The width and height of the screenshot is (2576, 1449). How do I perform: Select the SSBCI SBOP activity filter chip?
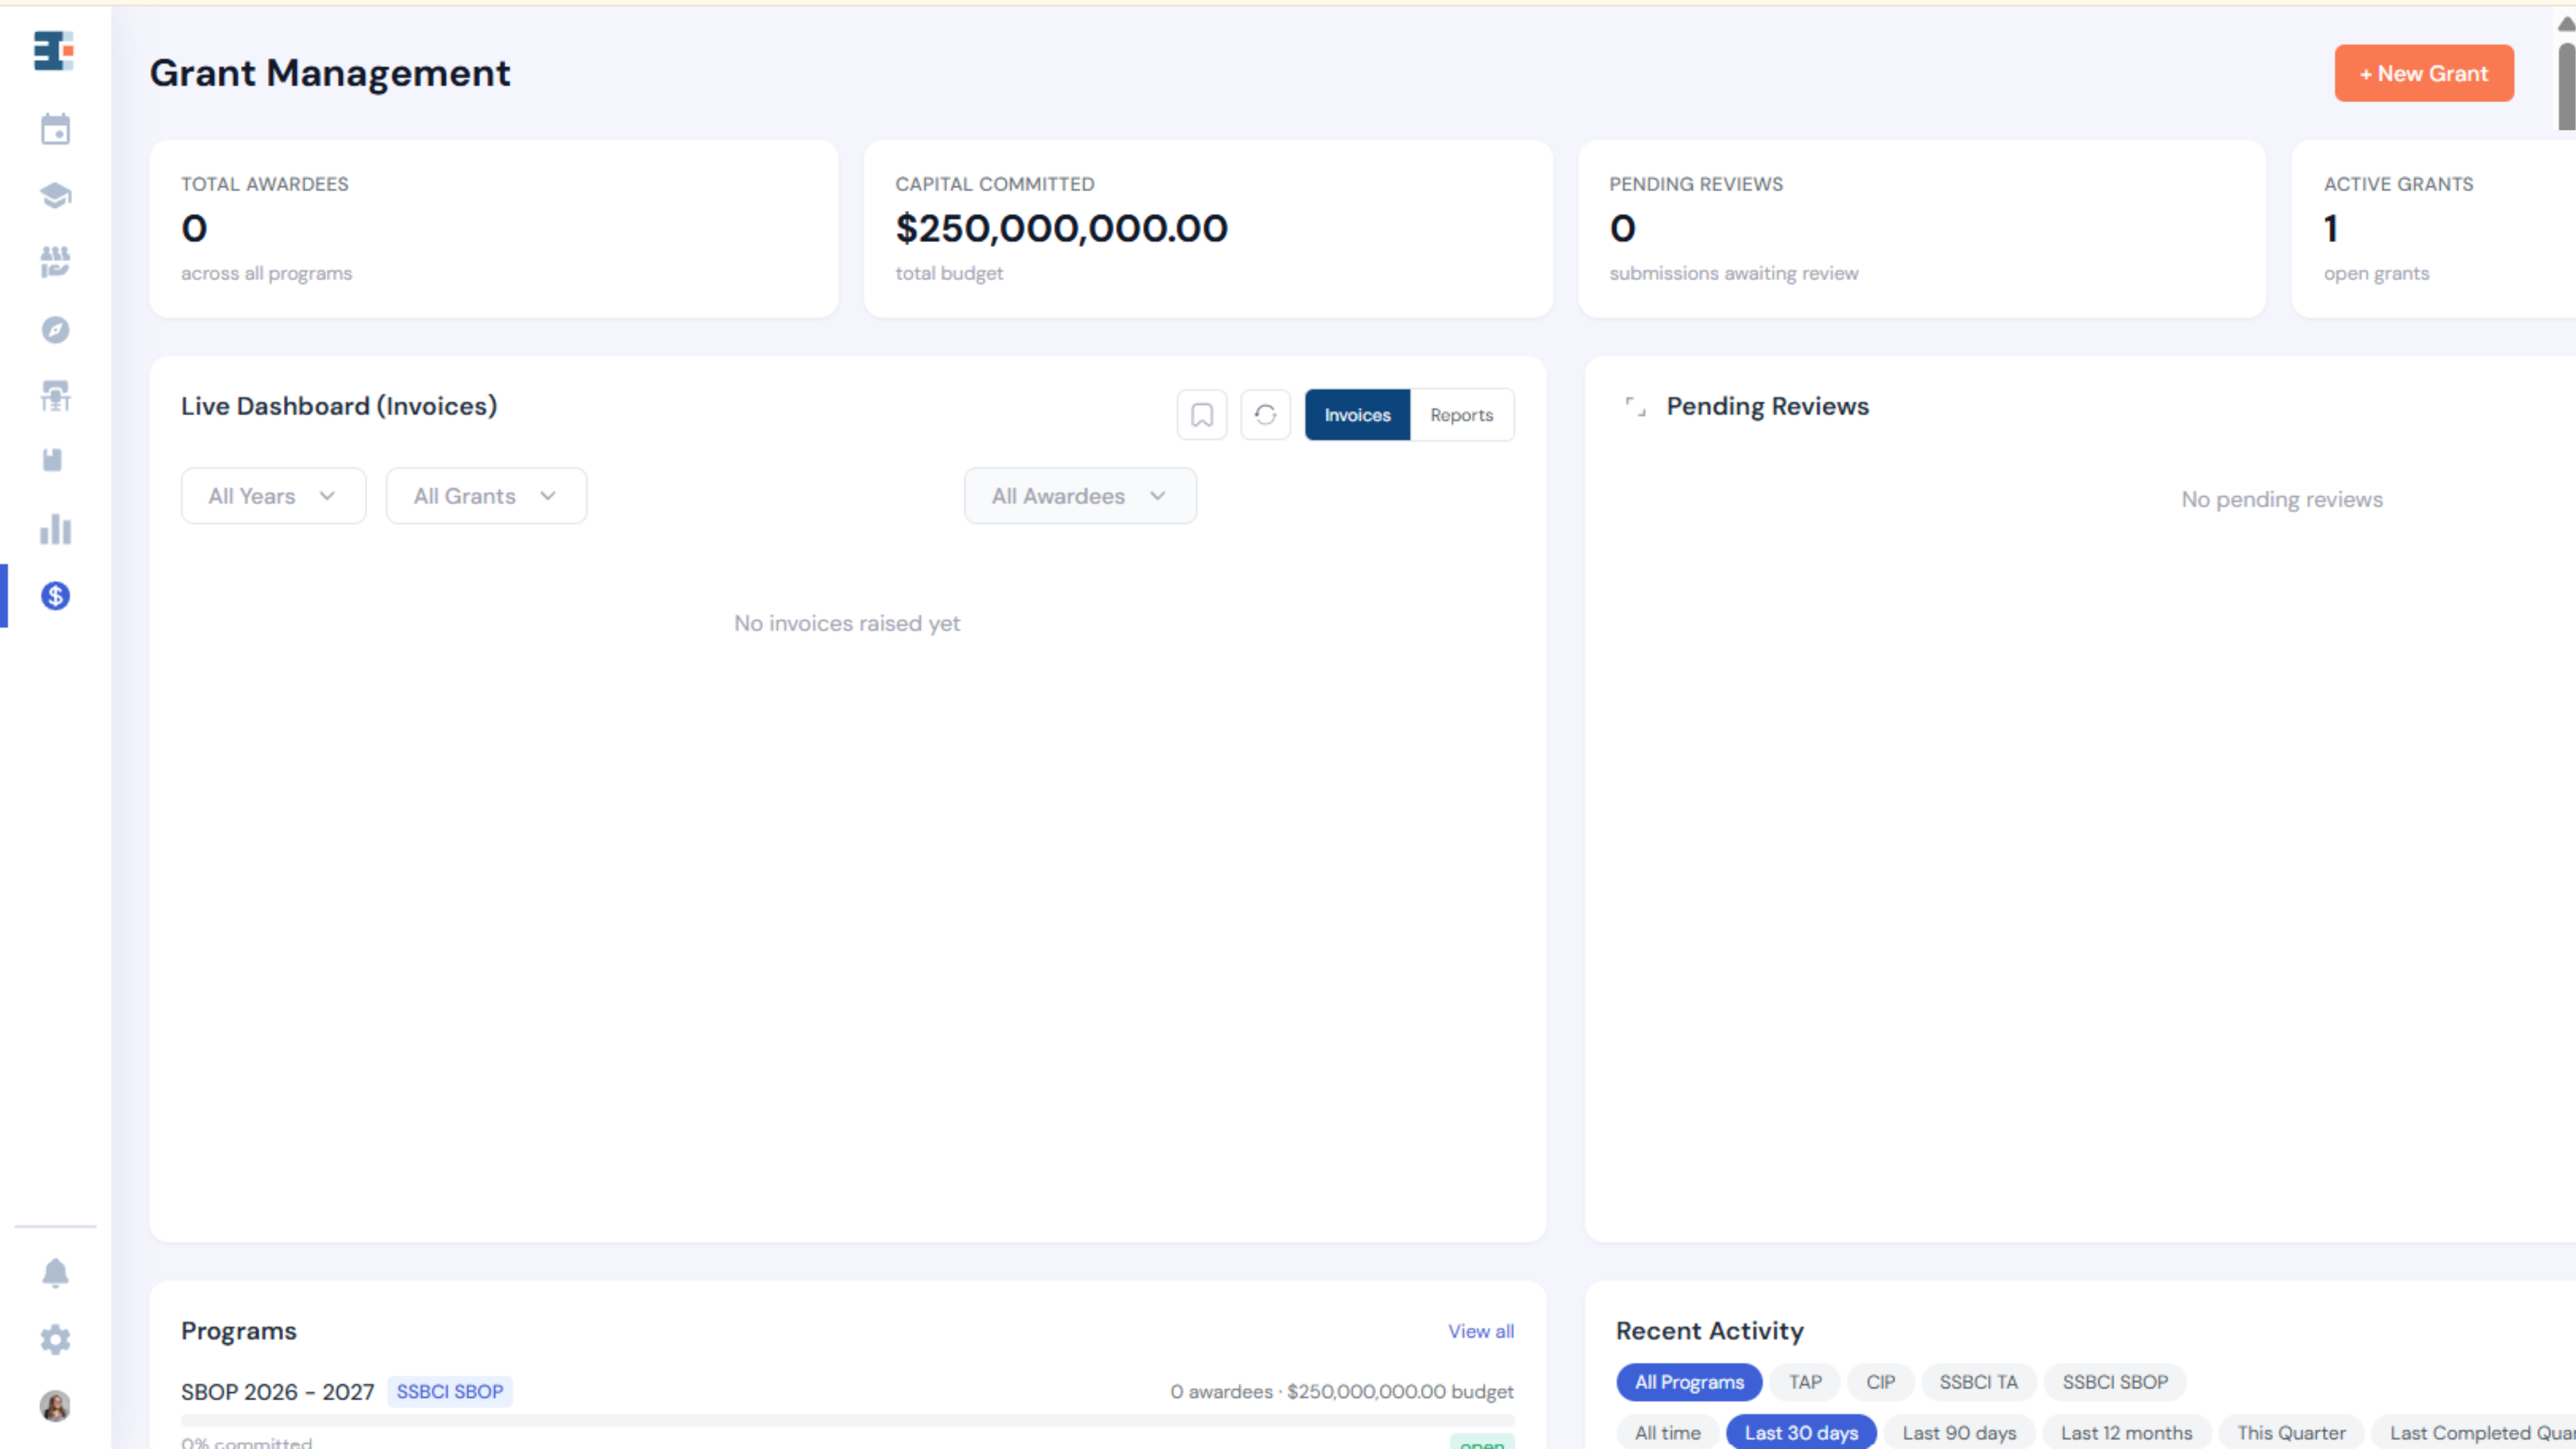click(x=2115, y=1382)
